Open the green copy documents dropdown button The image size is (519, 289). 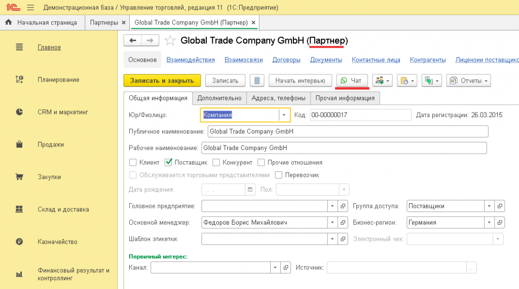[x=432, y=81]
